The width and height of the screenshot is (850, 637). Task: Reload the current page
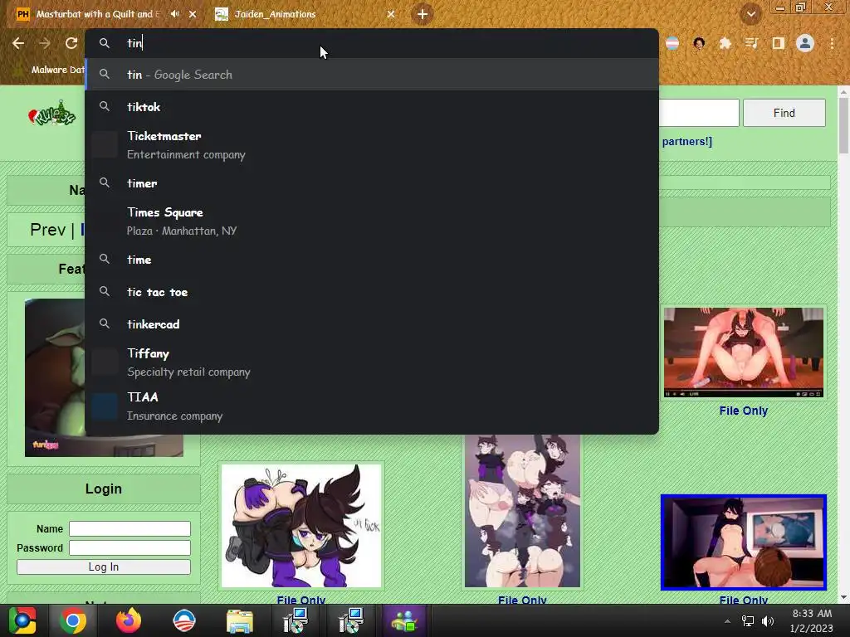click(71, 43)
